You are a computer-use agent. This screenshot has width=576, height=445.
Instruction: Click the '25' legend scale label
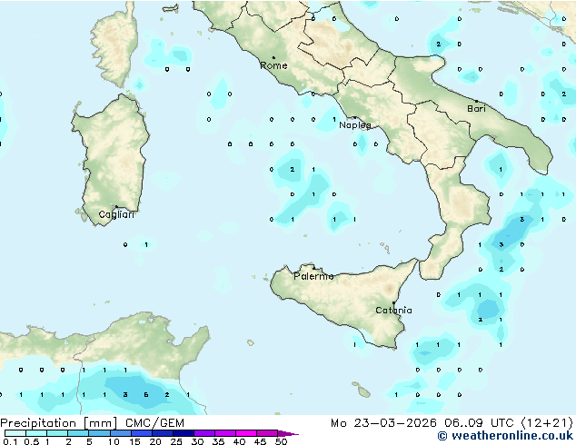coord(176,441)
